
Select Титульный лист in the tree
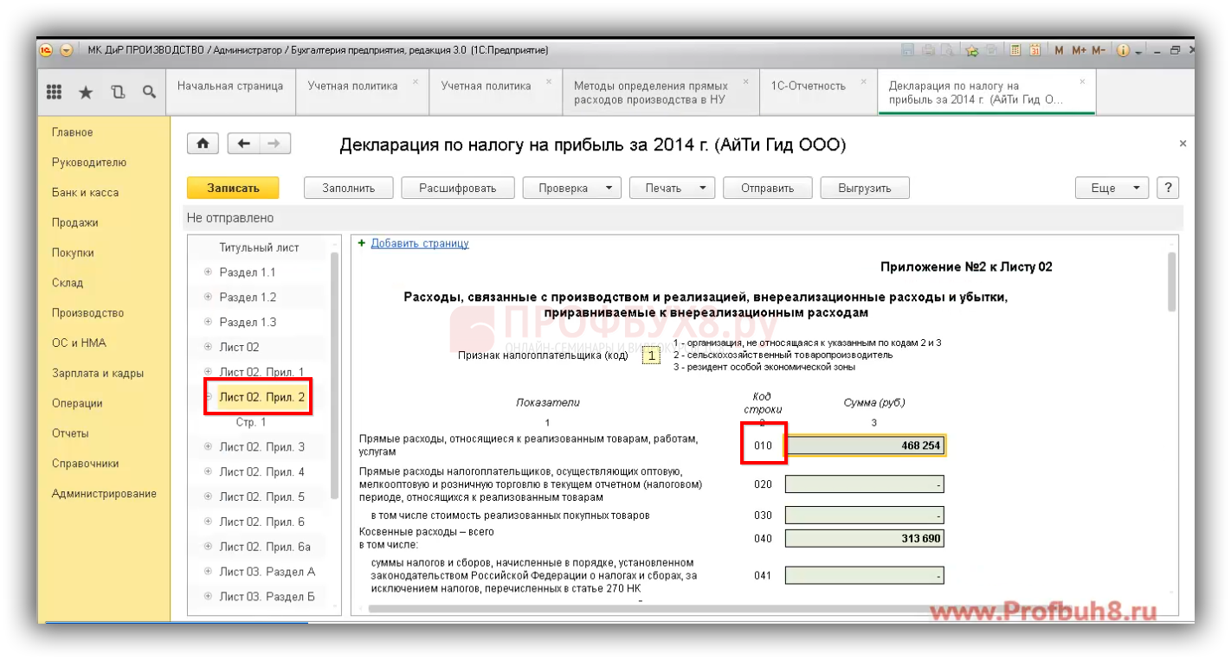260,247
